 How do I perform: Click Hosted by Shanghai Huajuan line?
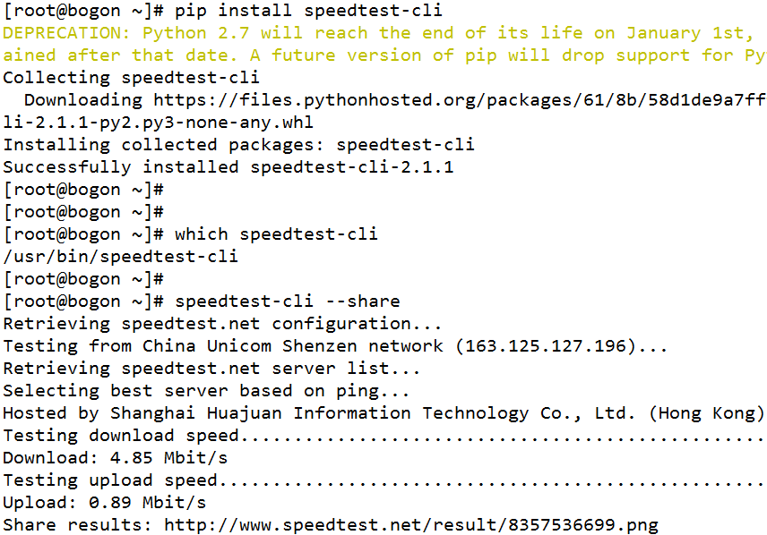384,413
